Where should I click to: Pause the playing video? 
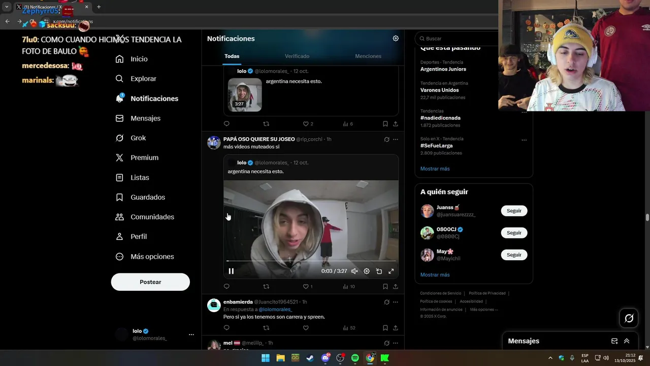point(231,271)
